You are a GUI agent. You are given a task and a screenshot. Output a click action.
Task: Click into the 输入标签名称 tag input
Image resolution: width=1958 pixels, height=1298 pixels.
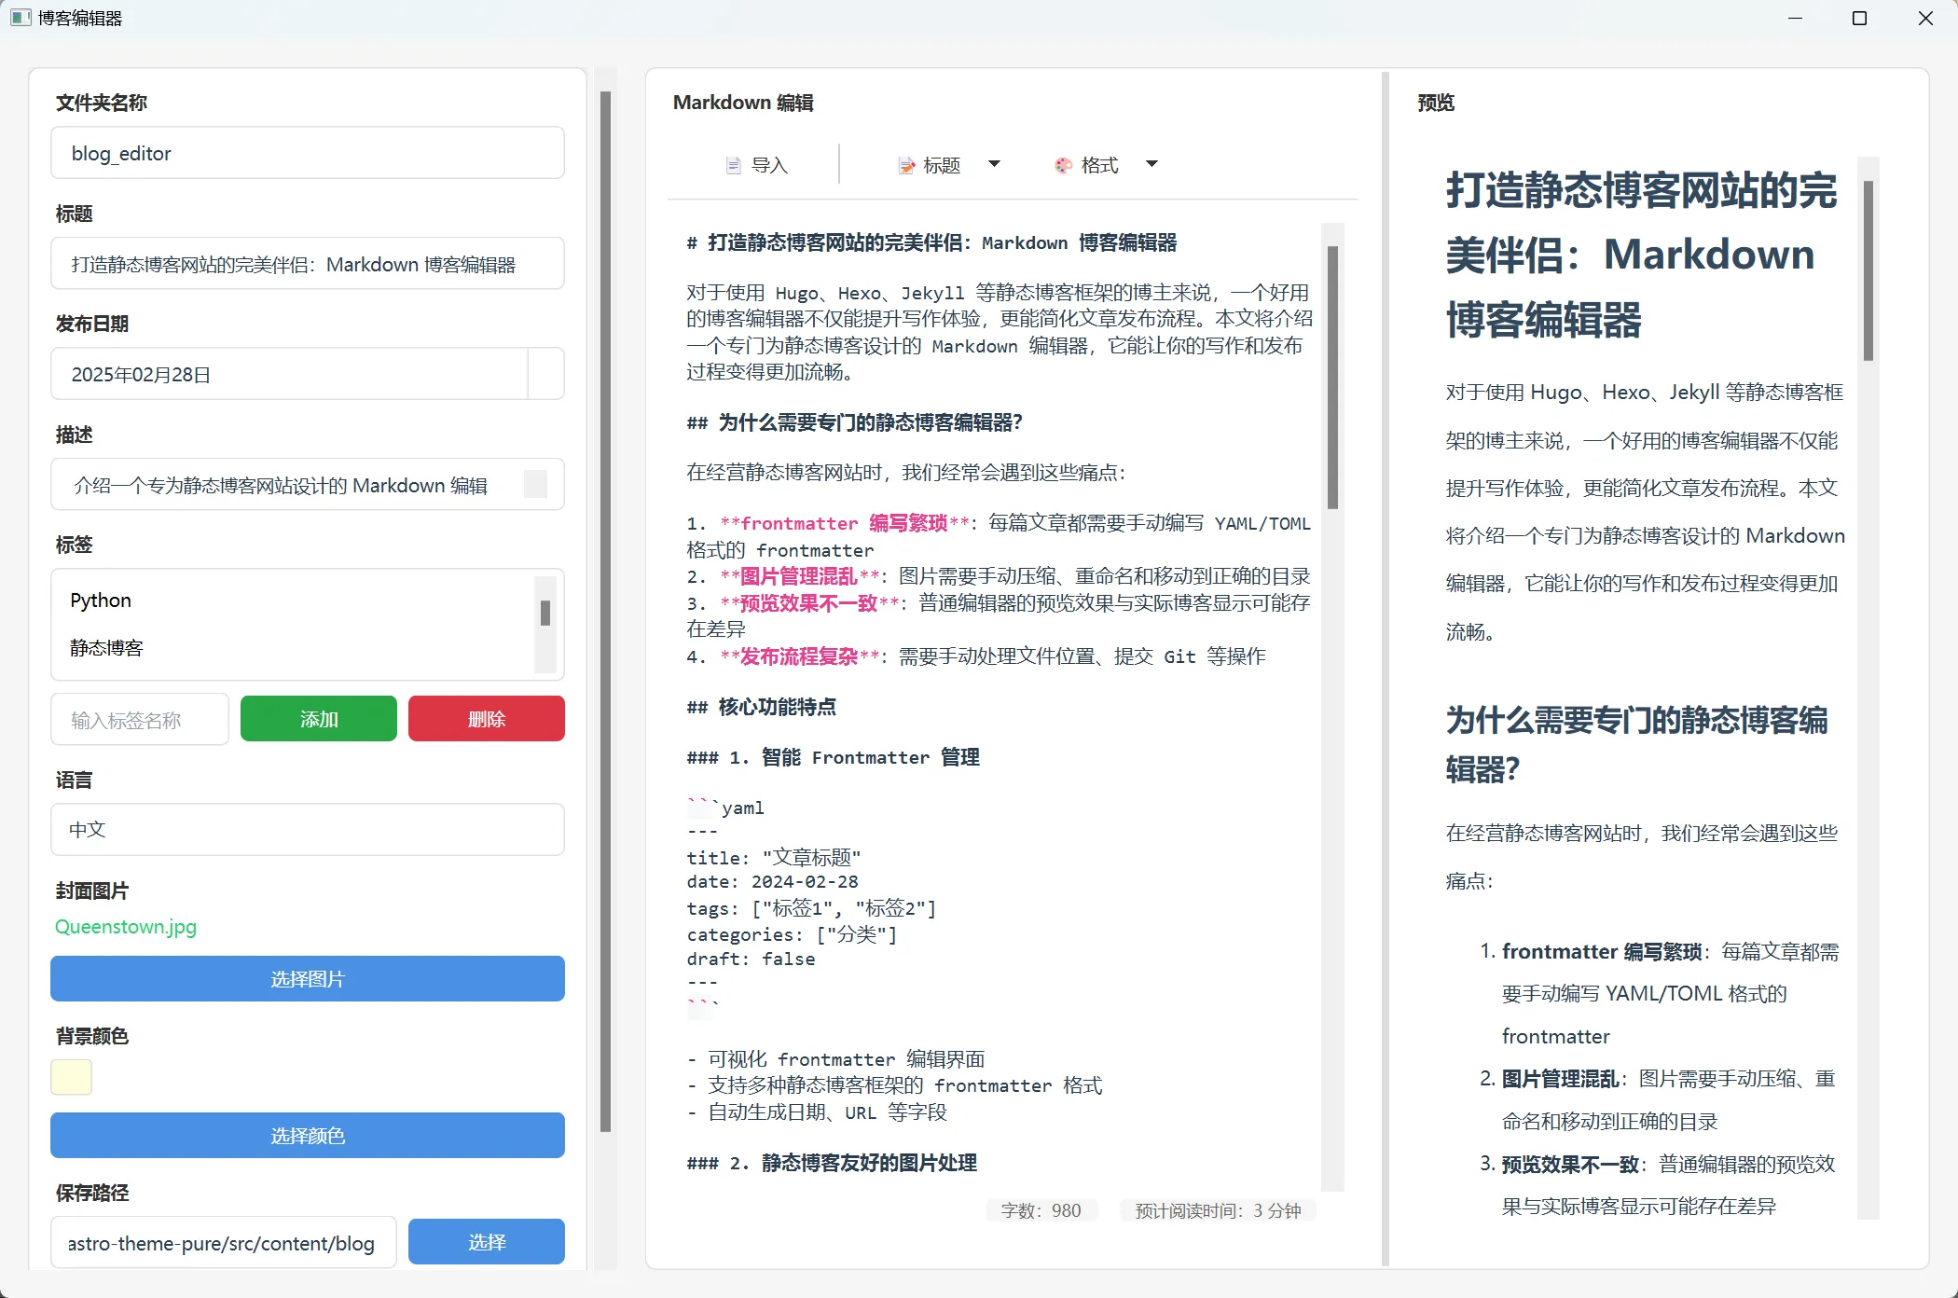(140, 719)
